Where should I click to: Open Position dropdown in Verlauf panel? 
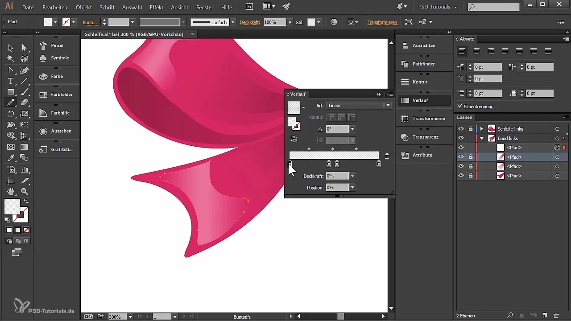[352, 188]
